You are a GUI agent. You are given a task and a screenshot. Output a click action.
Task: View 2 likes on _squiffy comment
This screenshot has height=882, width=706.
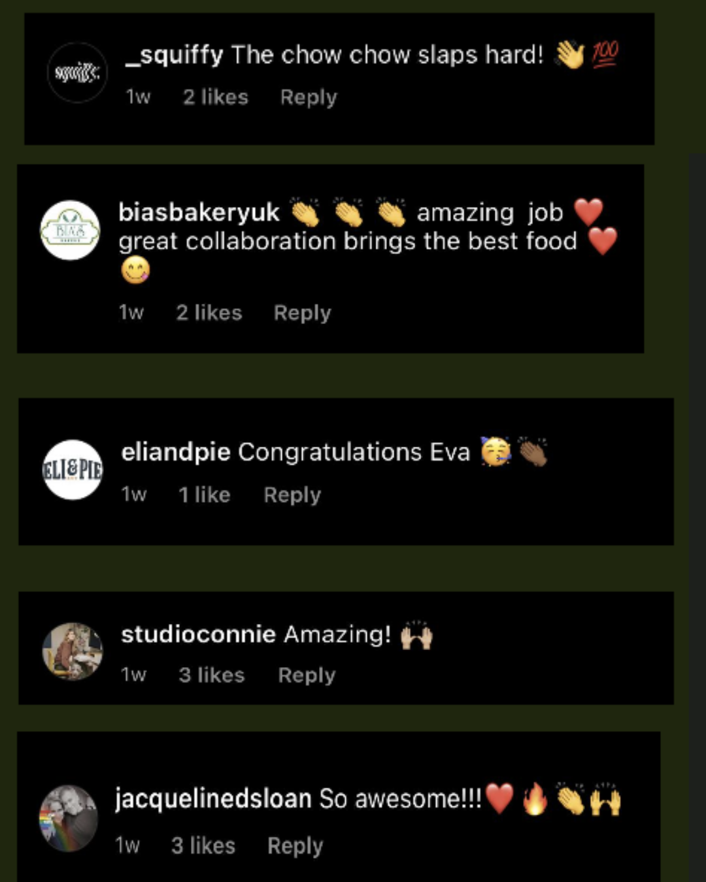216,97
